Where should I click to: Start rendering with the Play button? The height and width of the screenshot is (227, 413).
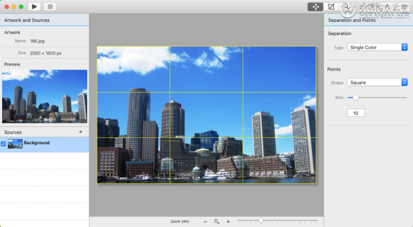click(x=34, y=6)
